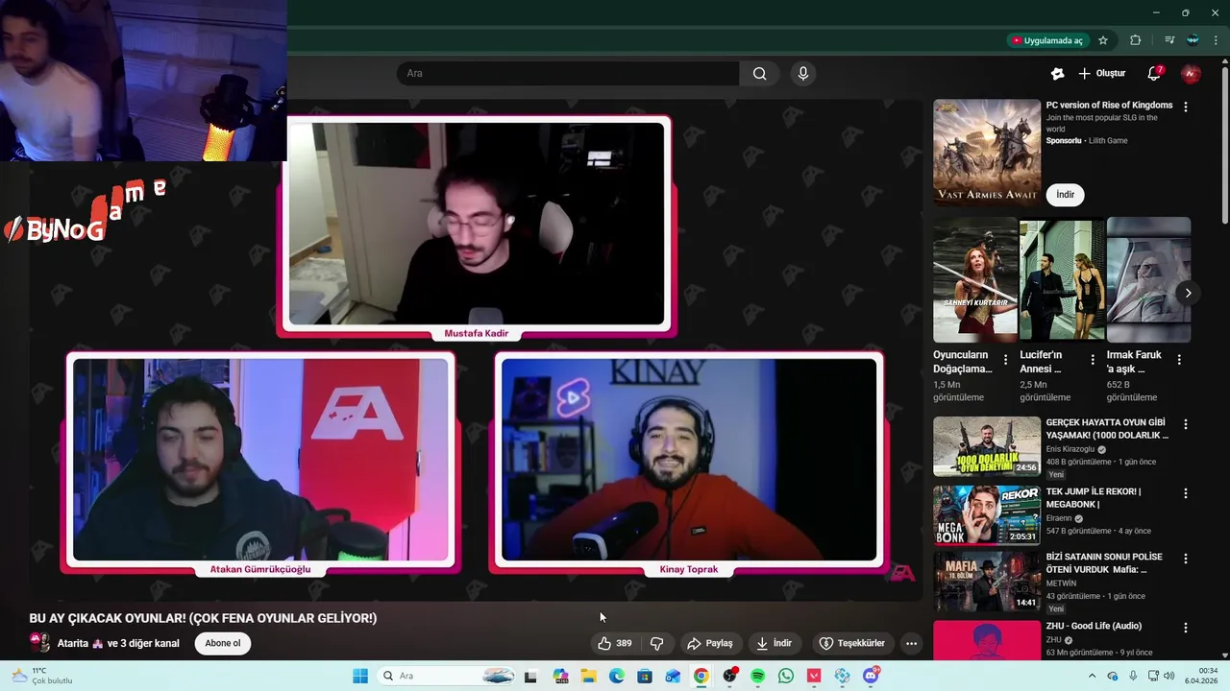Image resolution: width=1230 pixels, height=691 pixels.
Task: Open the GERÇEK HAYATTA OYUN GİBİ YAŞAMAK video
Action: pos(987,446)
